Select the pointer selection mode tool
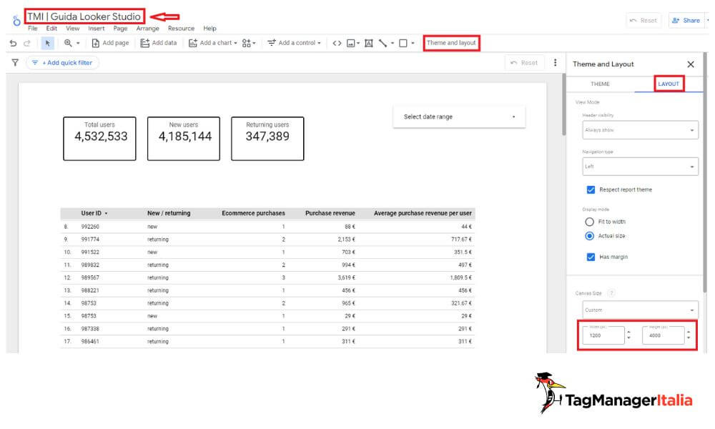Viewport: 715px width, 429px height. (x=47, y=44)
